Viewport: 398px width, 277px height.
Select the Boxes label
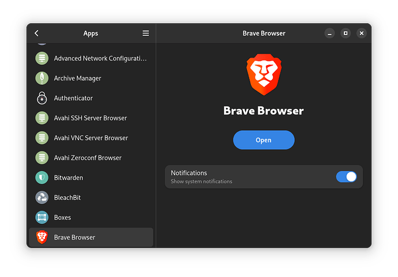click(62, 218)
